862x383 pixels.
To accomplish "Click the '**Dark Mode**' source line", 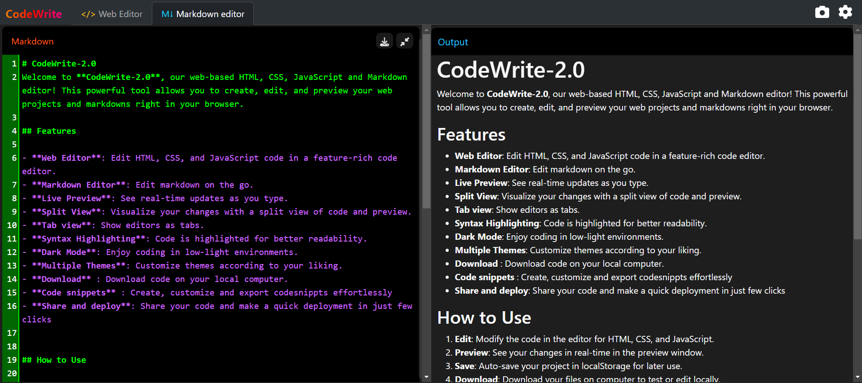I will 160,252.
